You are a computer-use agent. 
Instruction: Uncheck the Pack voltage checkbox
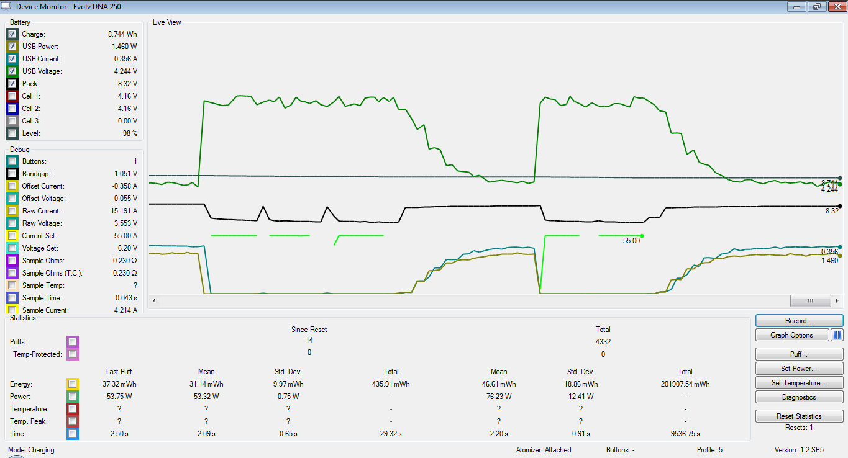pos(12,84)
